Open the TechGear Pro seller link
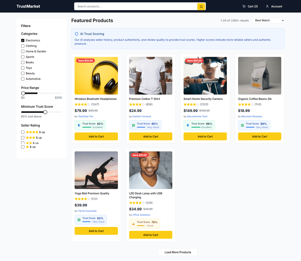 tap(86, 116)
